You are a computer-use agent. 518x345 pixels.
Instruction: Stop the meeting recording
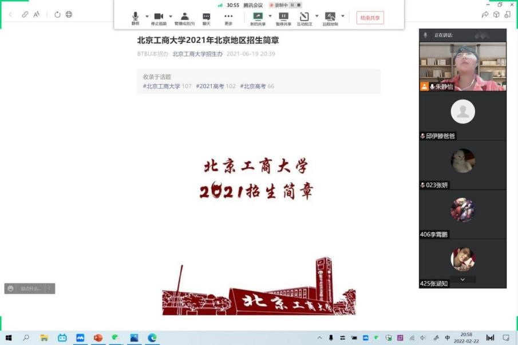click(299, 5)
